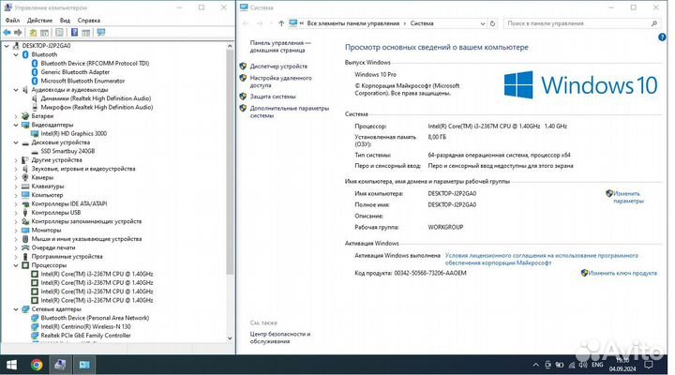
Task: Select Микрофон (Realtek High Definition Audio)
Action: tap(97, 107)
